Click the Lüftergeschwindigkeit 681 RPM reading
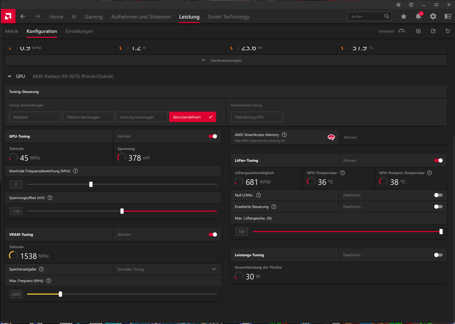Viewport: 455px width, 324px height. tap(252, 182)
